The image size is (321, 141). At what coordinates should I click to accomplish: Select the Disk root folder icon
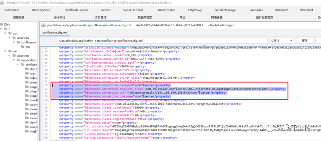click(x=2, y=25)
